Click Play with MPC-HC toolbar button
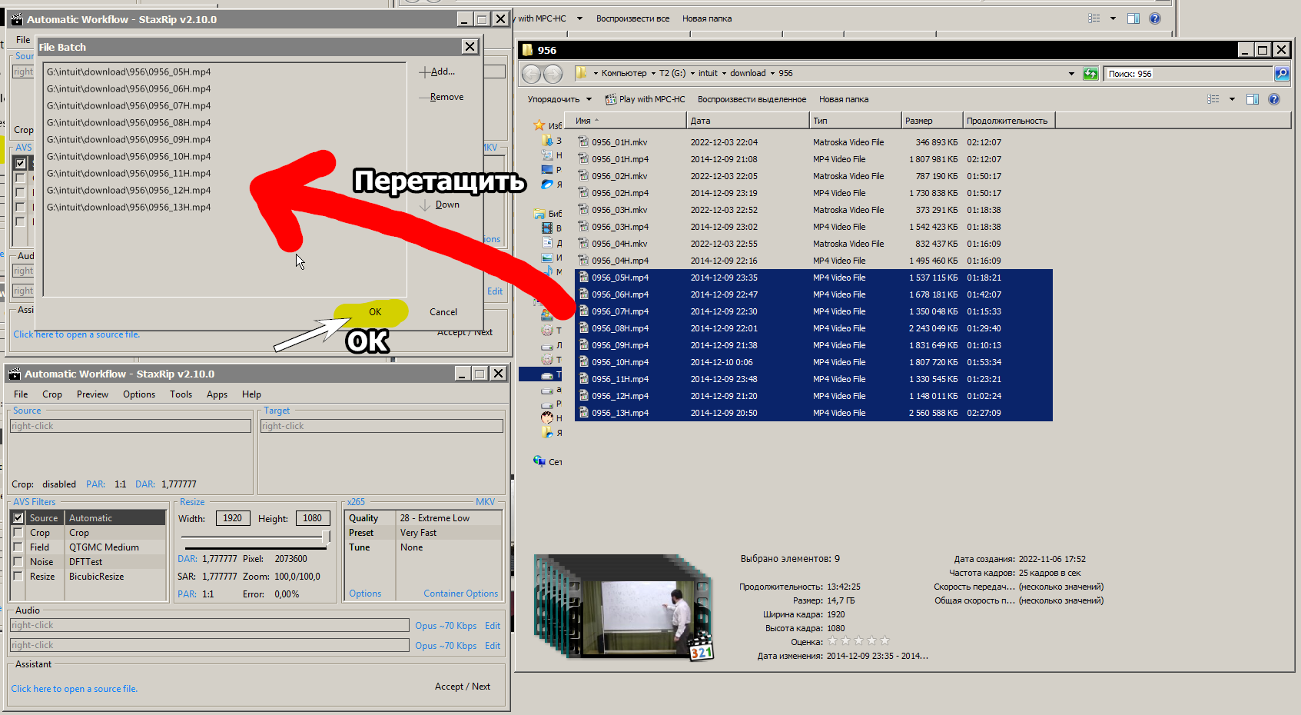Screen dimensions: 1301x715 tap(645, 99)
